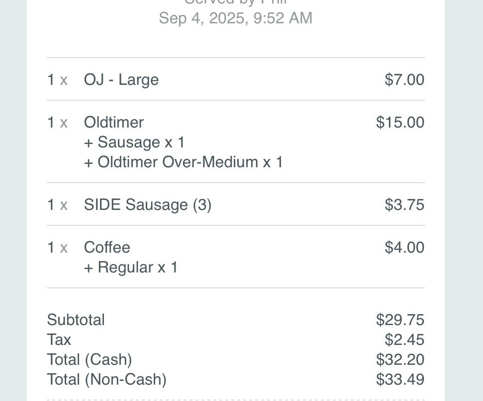
Task: Click the Total (Non-Cash) label
Action: coord(106,380)
